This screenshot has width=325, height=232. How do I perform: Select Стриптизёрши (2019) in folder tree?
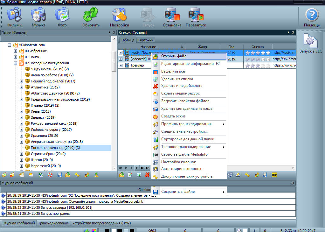click(x=48, y=154)
